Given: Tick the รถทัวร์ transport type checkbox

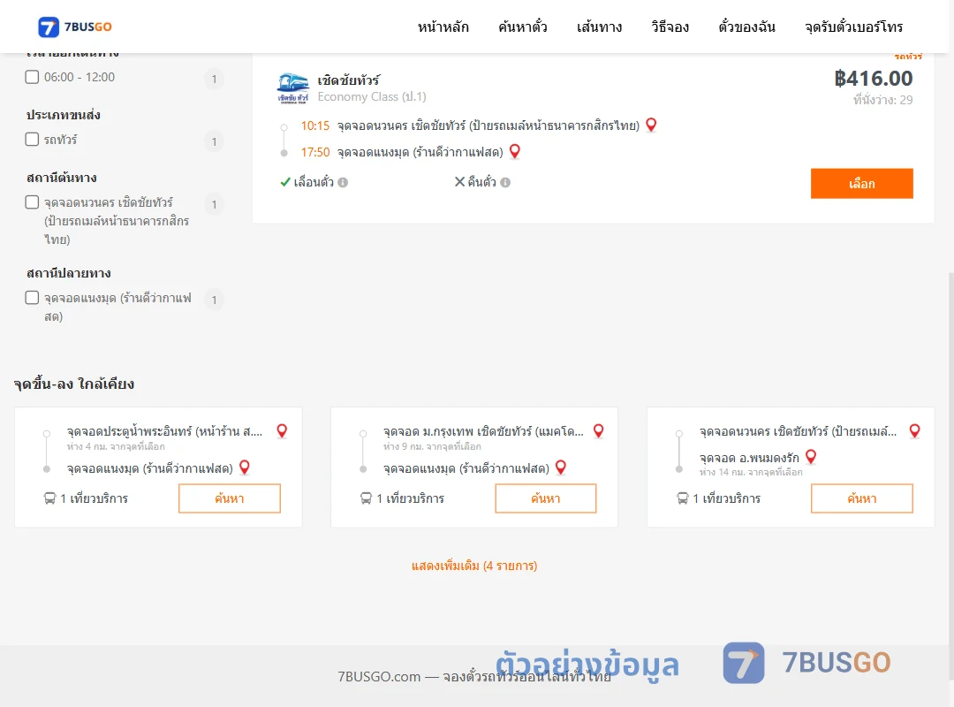Looking at the screenshot, I should point(33,139).
